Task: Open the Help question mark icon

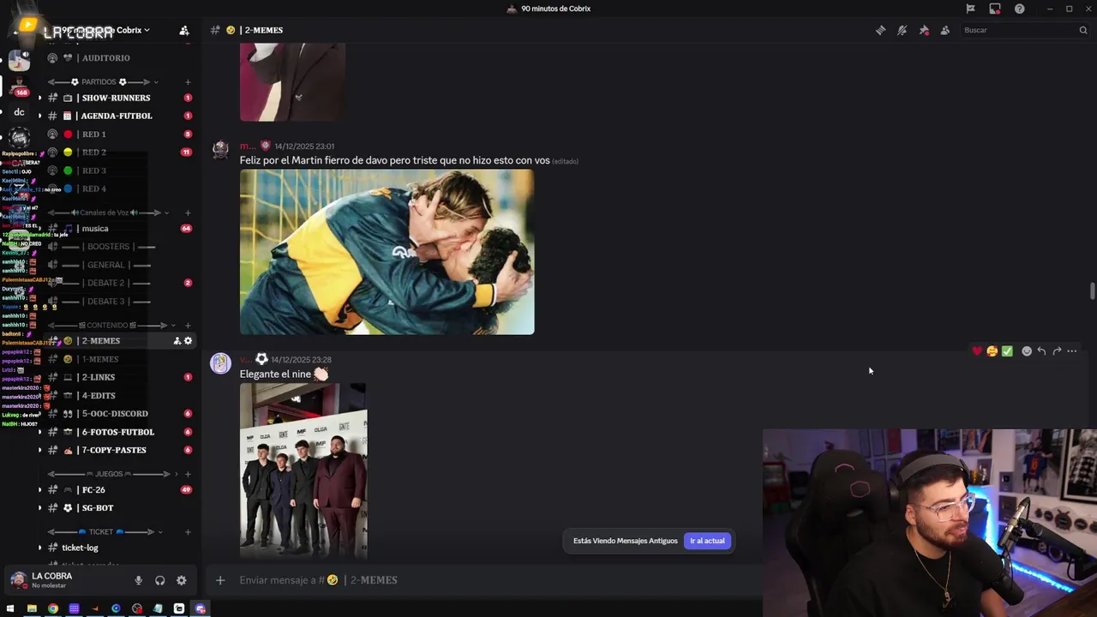Action: [1019, 9]
